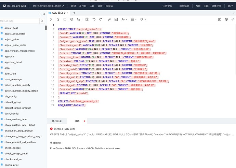This screenshot has height=168, width=236.
Task: Click the table list scrollbar handle
Action: point(46,28)
